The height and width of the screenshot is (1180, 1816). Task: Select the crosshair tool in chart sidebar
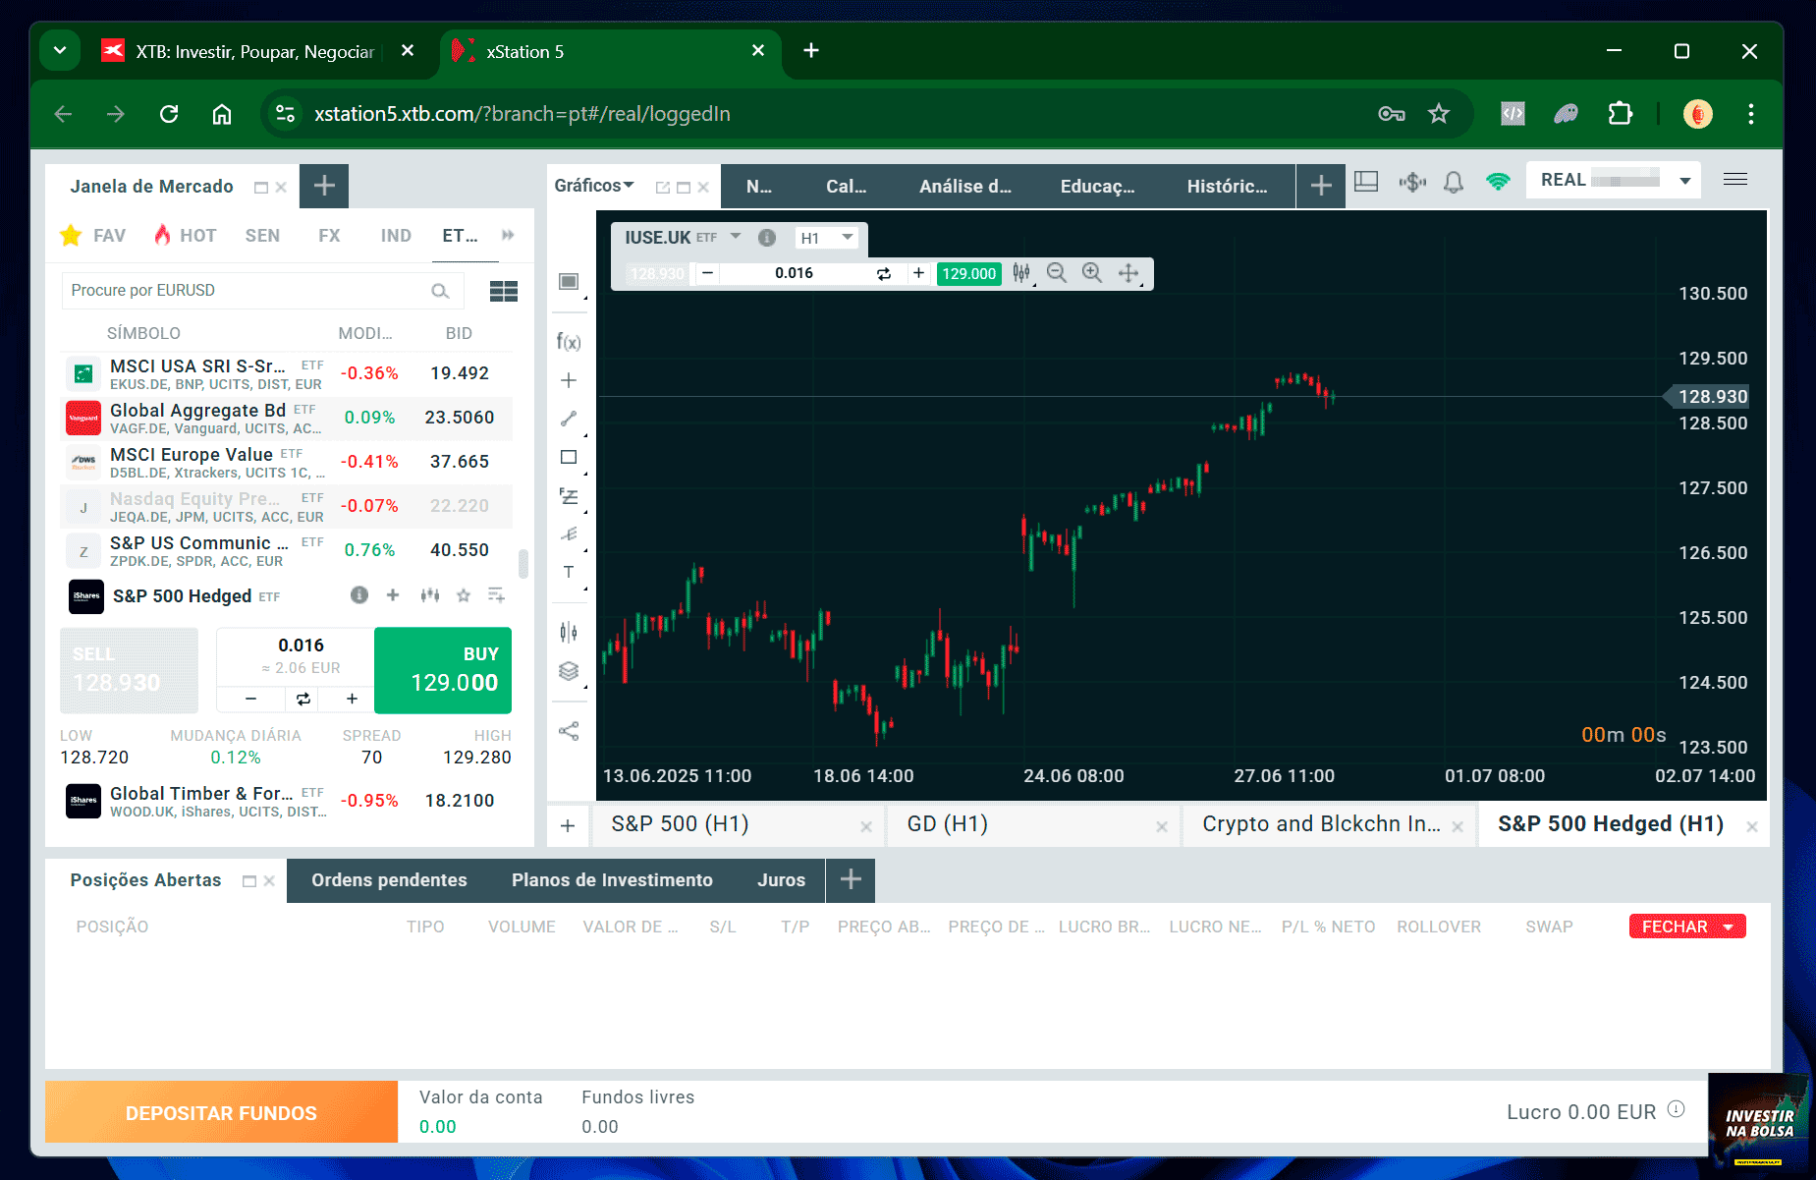click(x=569, y=380)
